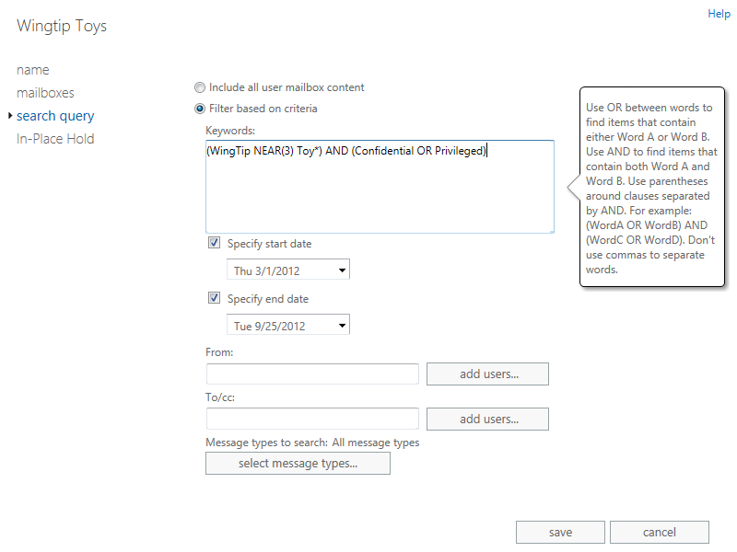Open the start date dropdown Thu 3/1/2012
The width and height of the screenshot is (737, 552).
(288, 270)
